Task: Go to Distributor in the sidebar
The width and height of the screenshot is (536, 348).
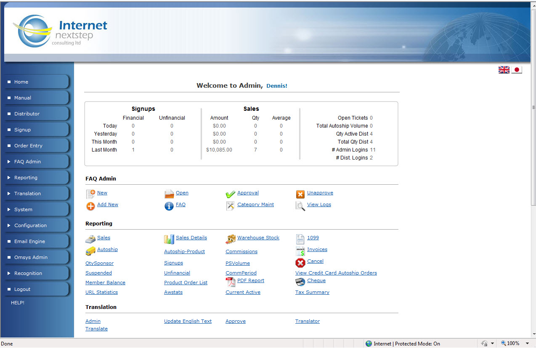Action: point(27,114)
